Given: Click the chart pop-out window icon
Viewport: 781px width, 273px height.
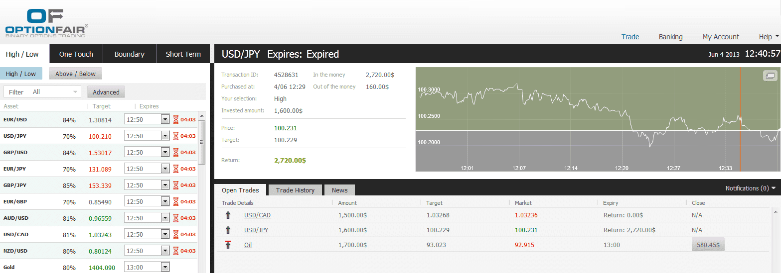Looking at the screenshot, I should pyautogui.click(x=770, y=76).
